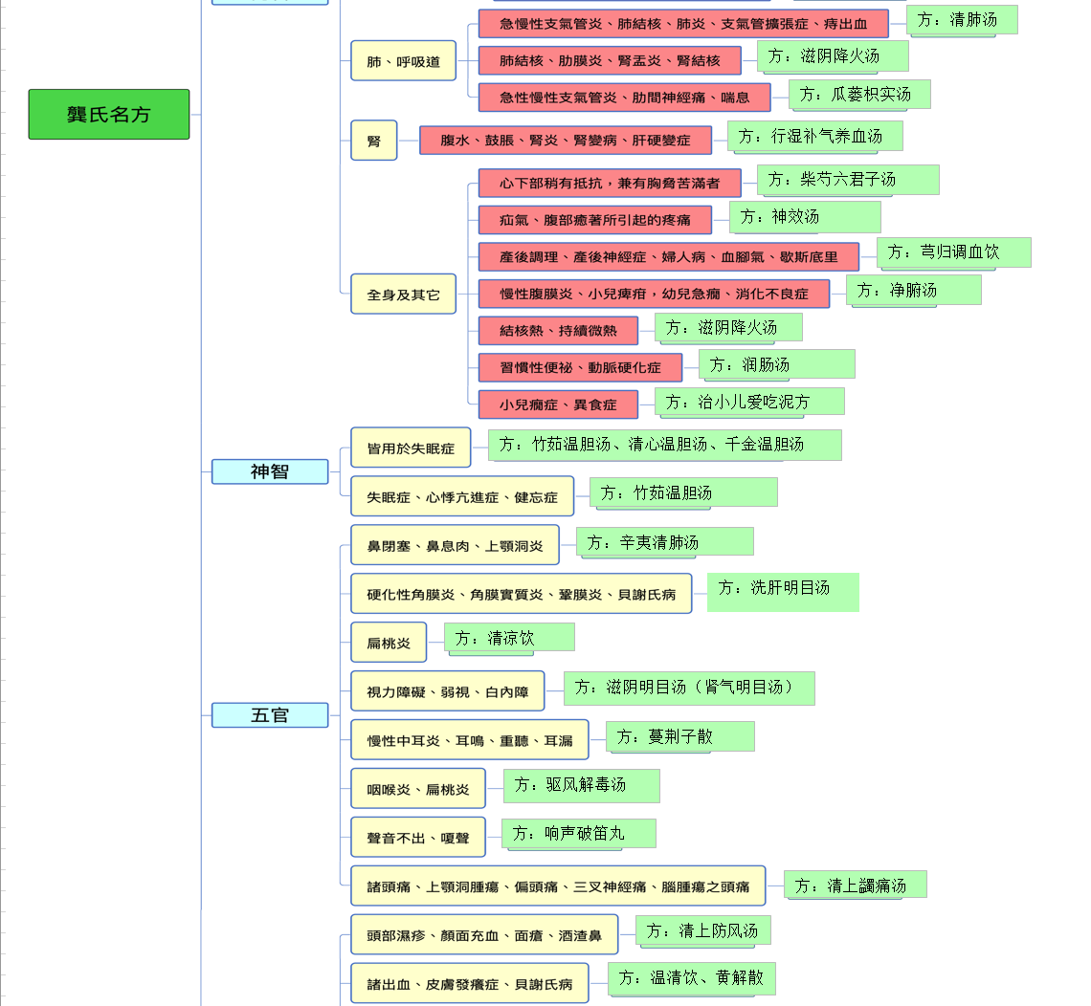
Task: Select the 方：清肺汤 label
Action: coord(962,20)
